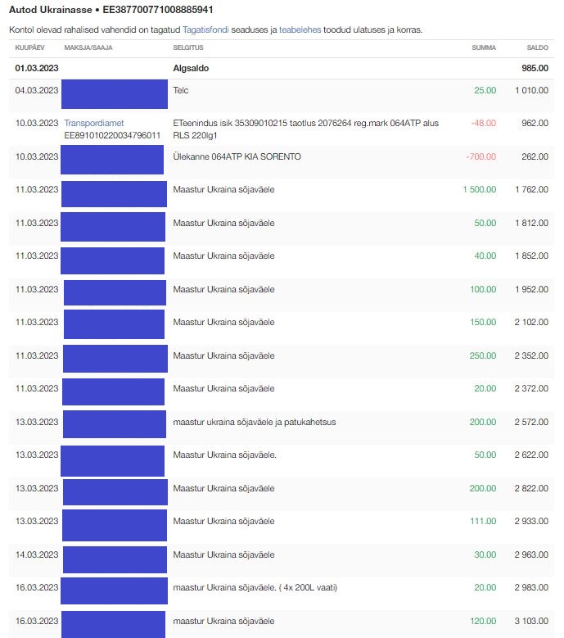
Task: Click the description mentioning 4x 200L vaati
Action: click(x=255, y=587)
